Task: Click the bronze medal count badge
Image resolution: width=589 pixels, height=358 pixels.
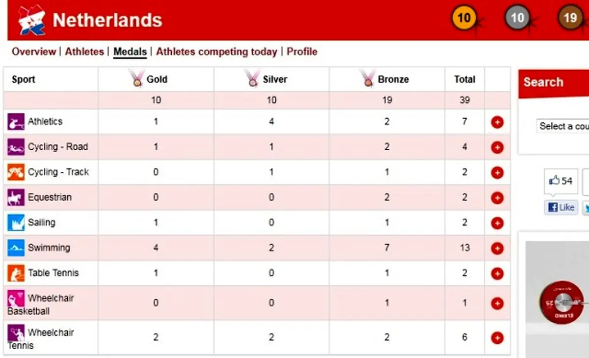Action: tap(570, 19)
